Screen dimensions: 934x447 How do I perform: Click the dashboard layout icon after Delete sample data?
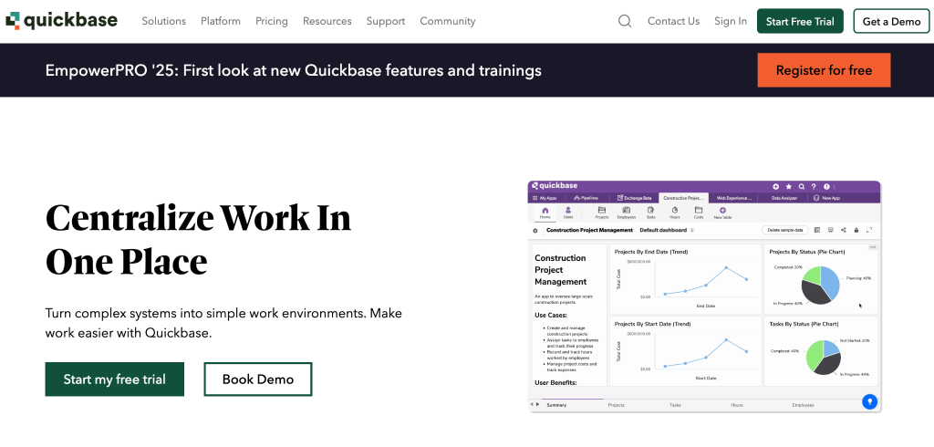coord(817,230)
